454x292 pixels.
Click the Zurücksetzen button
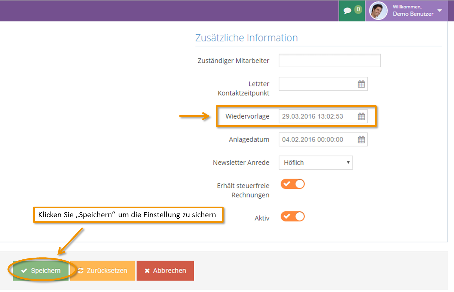coord(103,271)
